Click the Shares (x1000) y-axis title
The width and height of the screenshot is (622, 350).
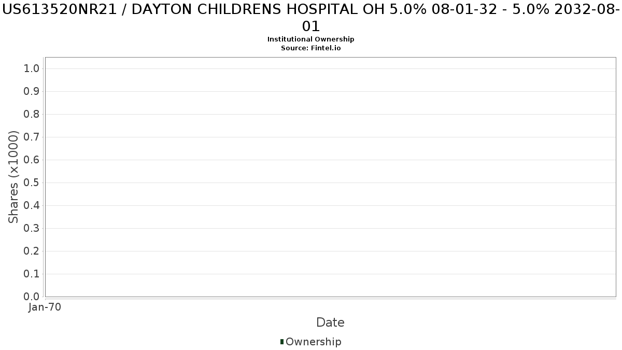click(14, 177)
